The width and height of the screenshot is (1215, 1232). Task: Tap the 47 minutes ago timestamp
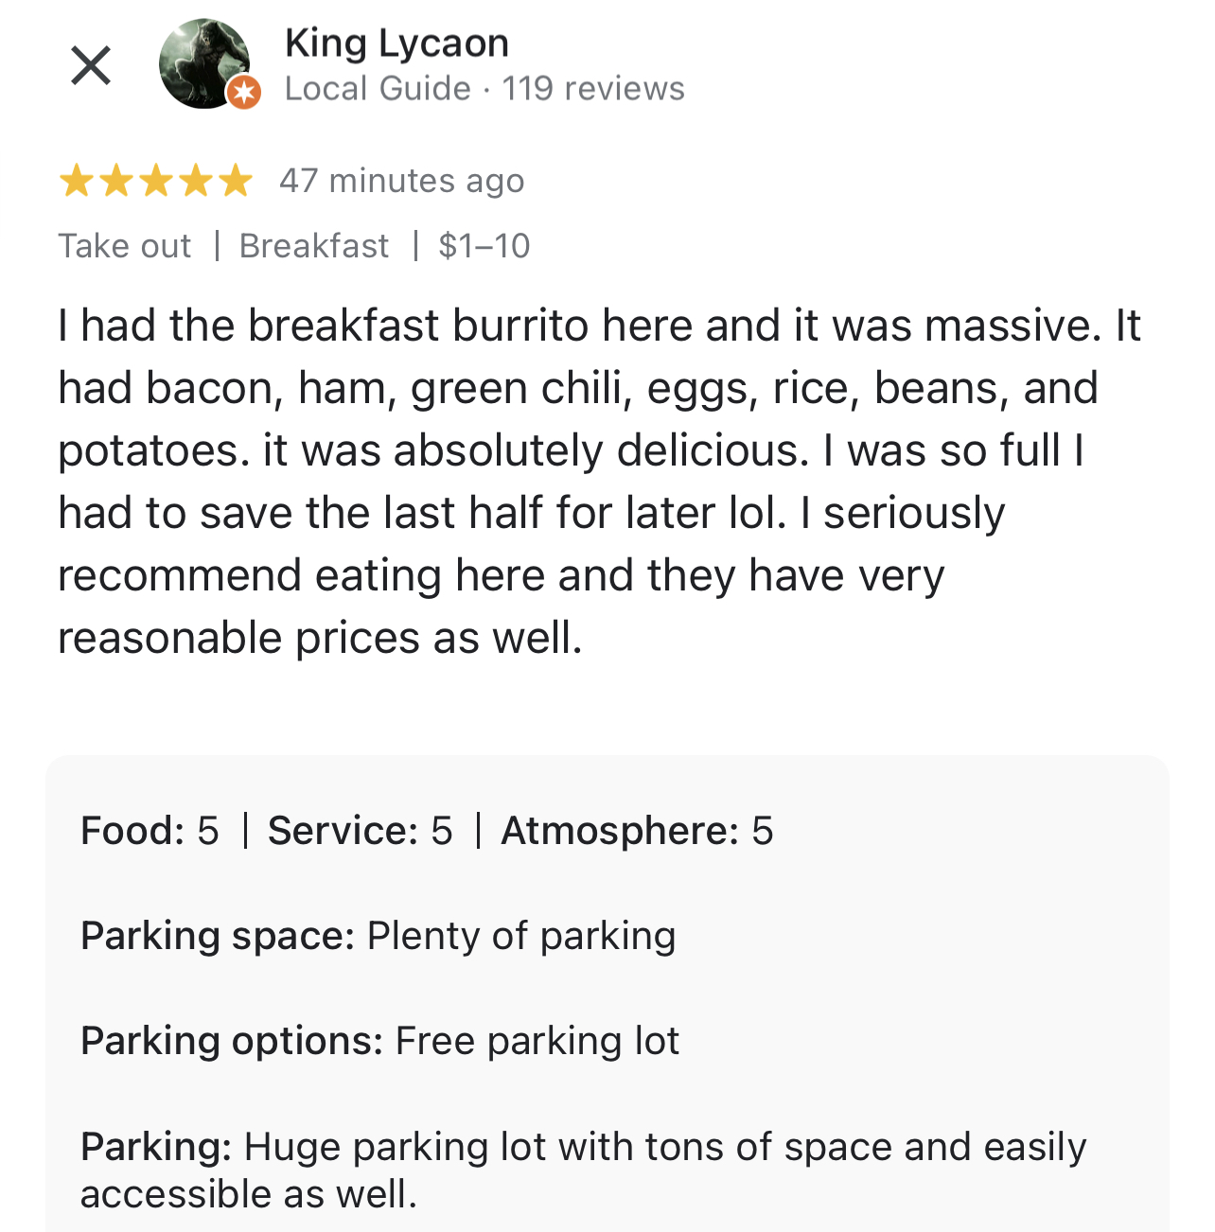pyautogui.click(x=401, y=180)
